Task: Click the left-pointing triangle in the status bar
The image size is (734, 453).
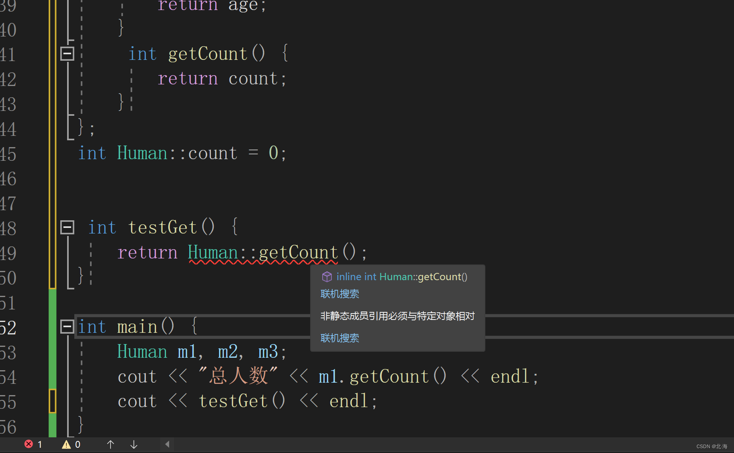Action: 168,444
